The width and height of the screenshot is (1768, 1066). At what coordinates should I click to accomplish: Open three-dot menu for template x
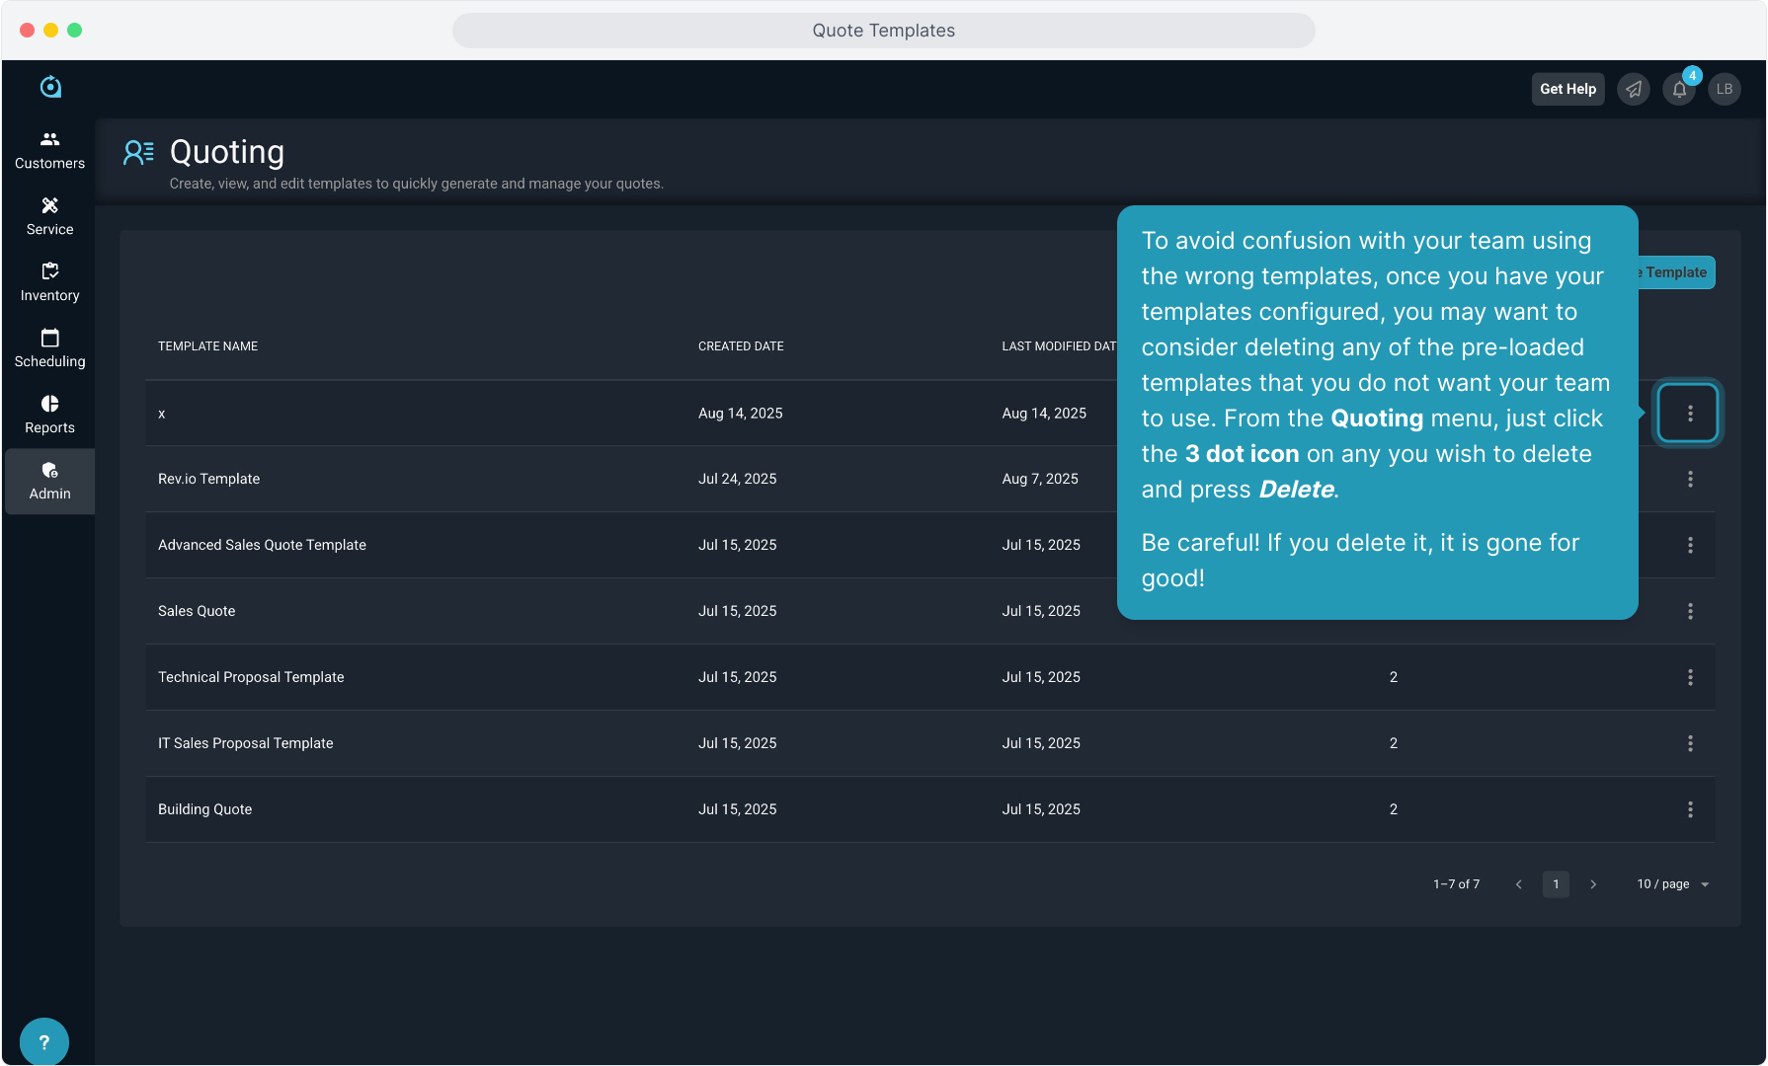(1689, 413)
